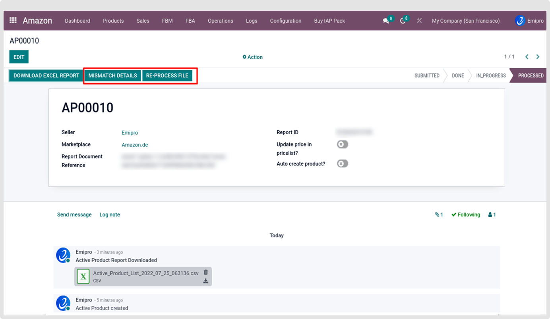Open the activities clock icon
The width and height of the screenshot is (550, 319).
coord(403,21)
